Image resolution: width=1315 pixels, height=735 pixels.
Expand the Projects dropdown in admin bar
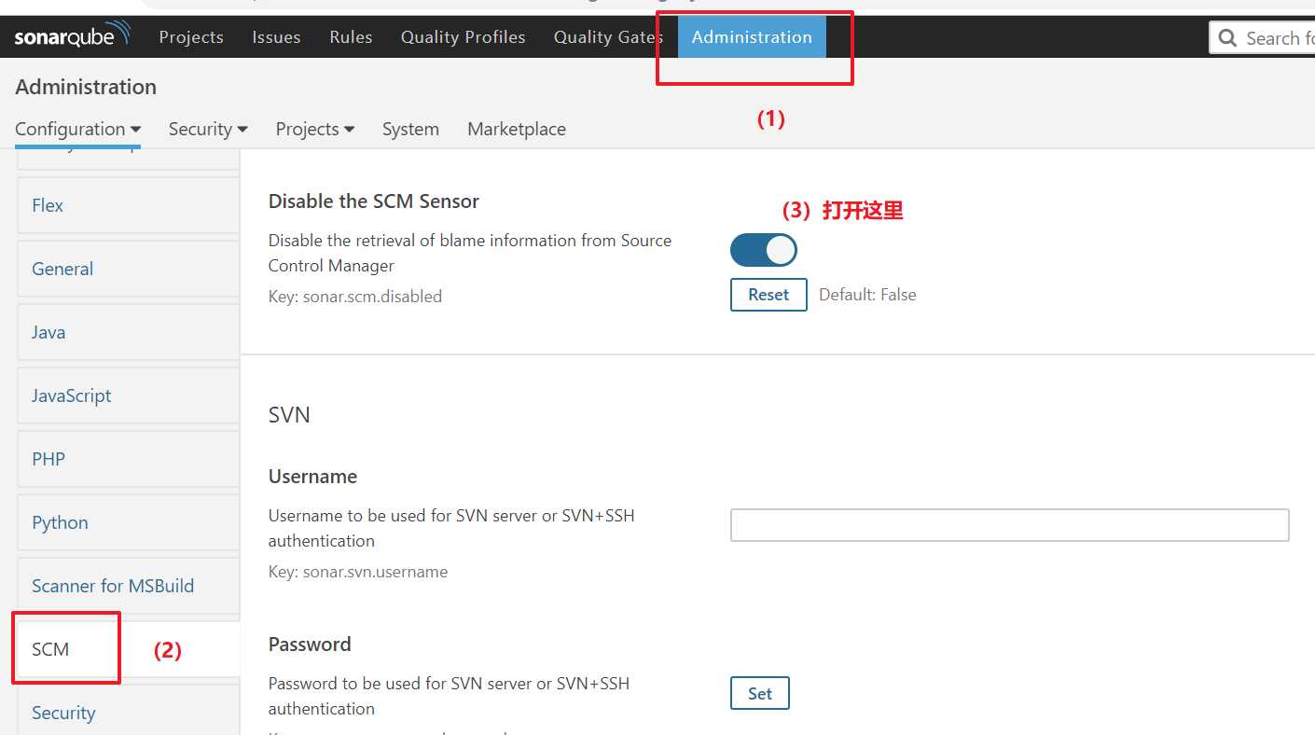[x=314, y=129]
